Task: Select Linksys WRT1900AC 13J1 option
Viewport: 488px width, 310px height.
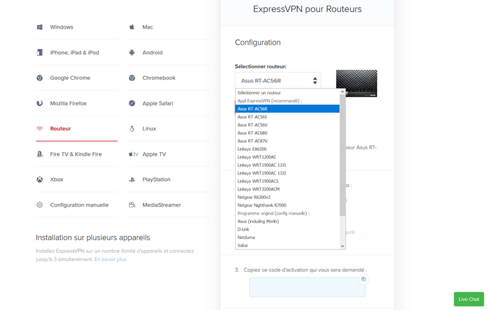Action: click(x=287, y=165)
